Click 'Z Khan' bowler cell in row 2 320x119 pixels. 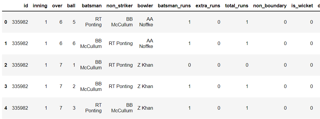pos(145,65)
